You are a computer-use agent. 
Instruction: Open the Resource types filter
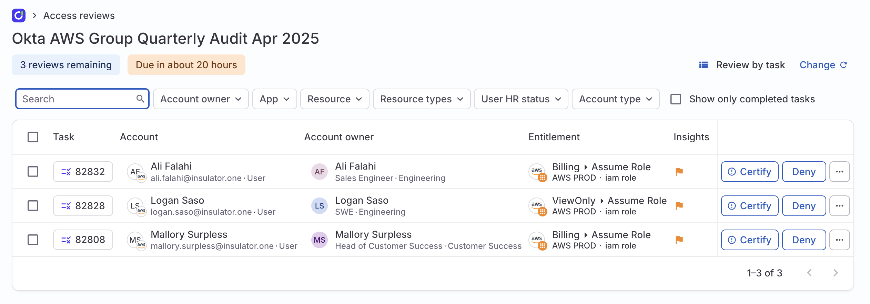coord(421,99)
